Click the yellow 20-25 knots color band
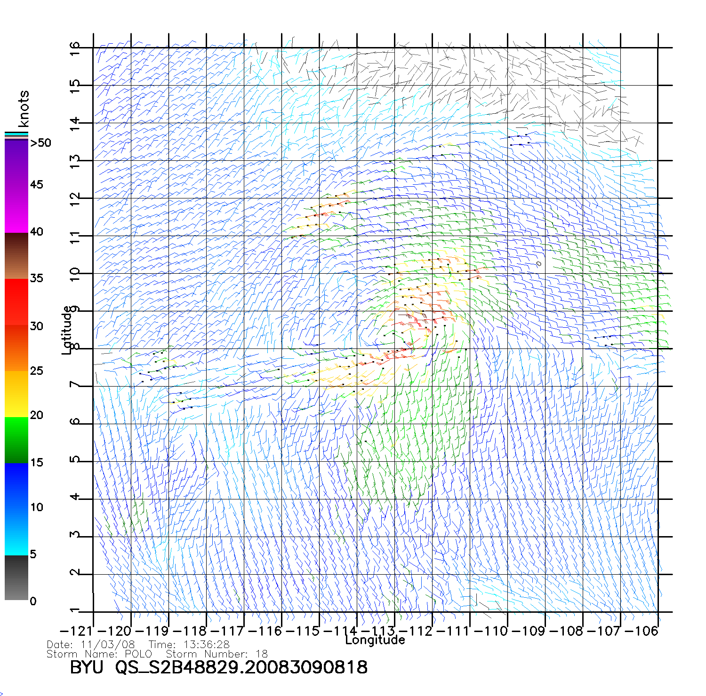Image resolution: width=706 pixels, height=696 pixels. tap(16, 394)
